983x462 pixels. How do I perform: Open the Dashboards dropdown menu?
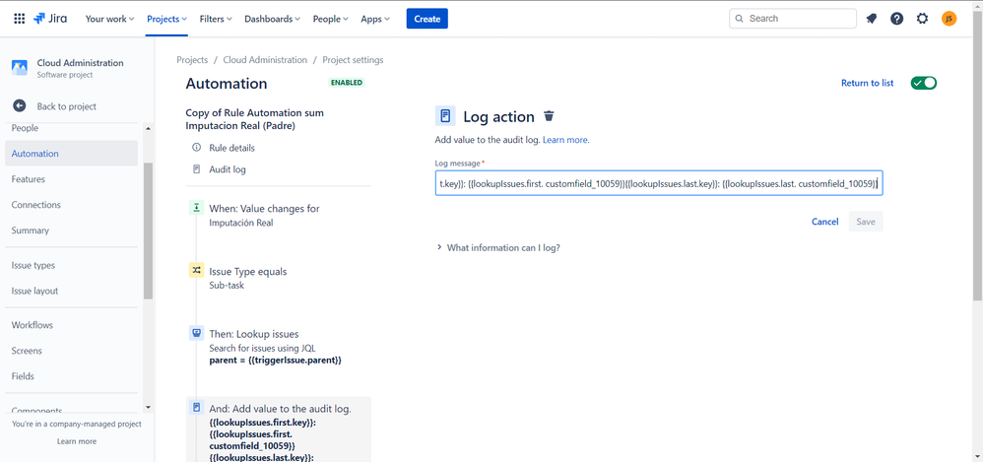272,19
